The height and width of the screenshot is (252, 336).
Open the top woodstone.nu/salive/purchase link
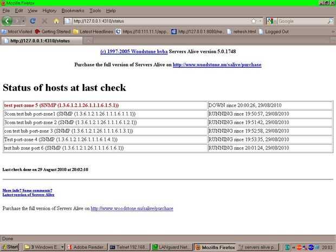coord(217,64)
